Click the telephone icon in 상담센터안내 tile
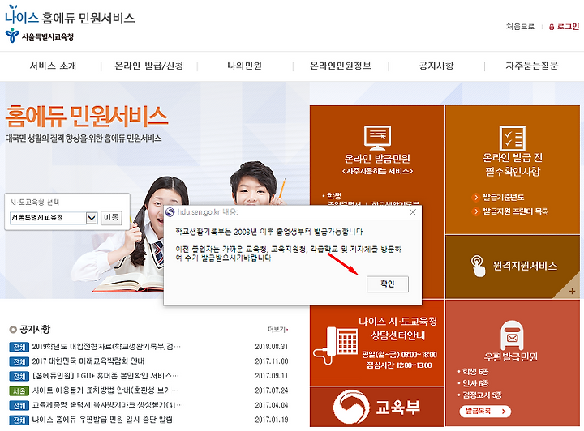The height and width of the screenshot is (431, 584). (x=335, y=345)
